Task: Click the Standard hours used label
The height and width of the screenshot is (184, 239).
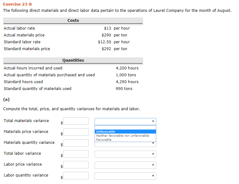Action: coord(23,82)
